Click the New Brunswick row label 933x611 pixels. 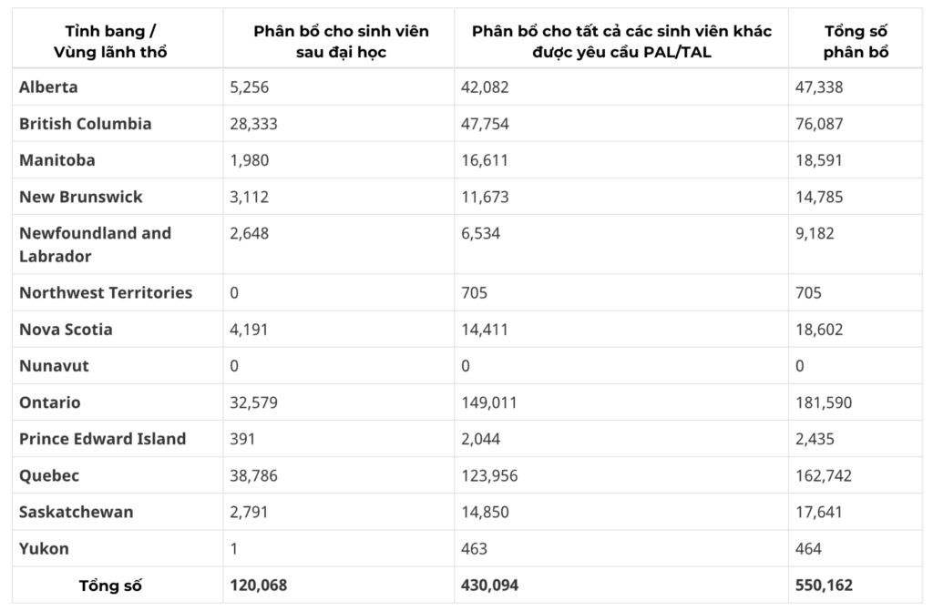pos(81,197)
